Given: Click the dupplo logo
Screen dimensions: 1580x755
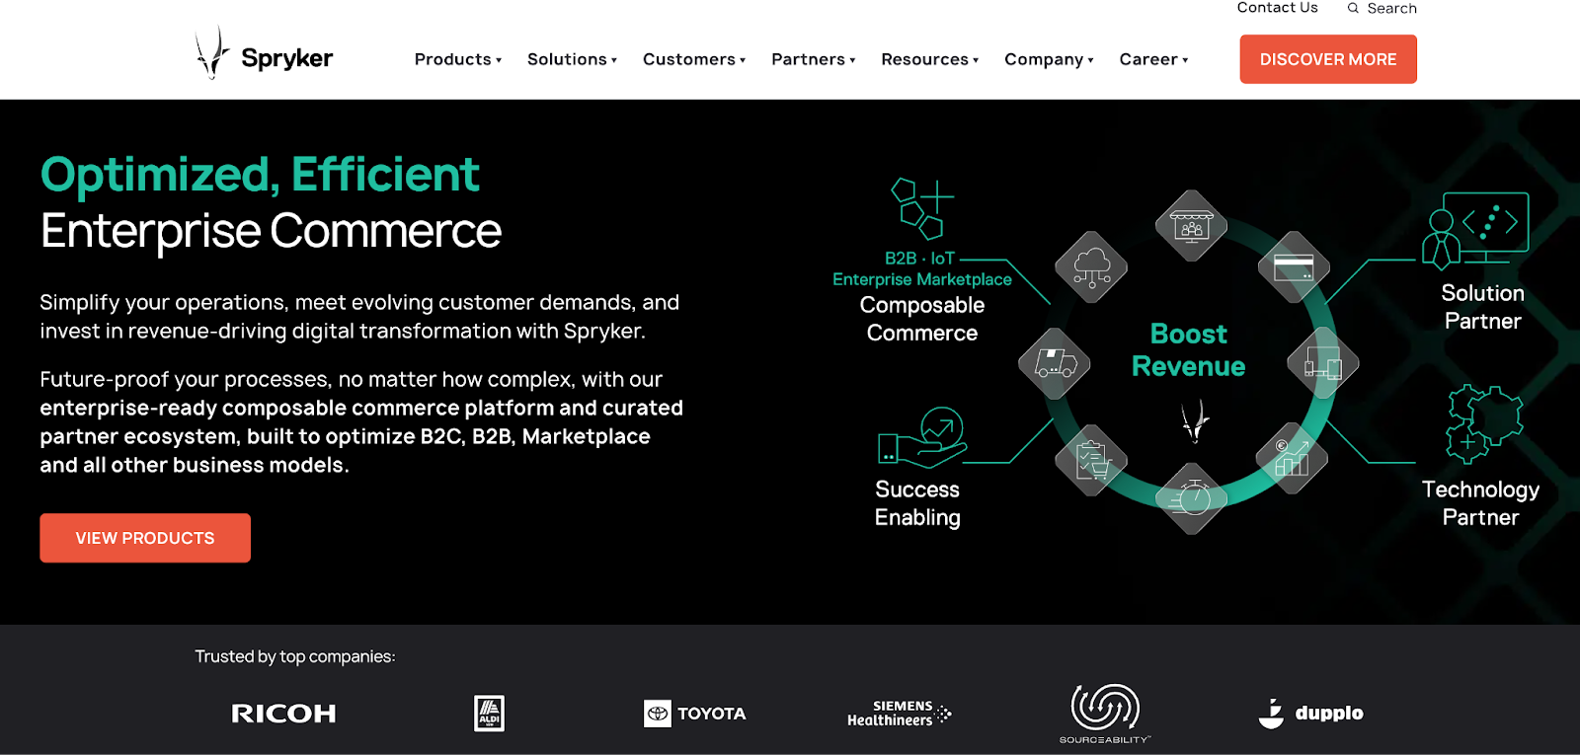Looking at the screenshot, I should [x=1310, y=713].
